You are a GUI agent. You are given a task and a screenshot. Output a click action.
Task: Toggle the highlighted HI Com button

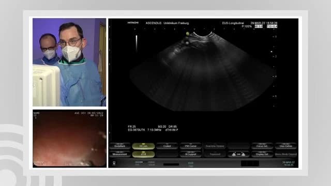(143, 146)
